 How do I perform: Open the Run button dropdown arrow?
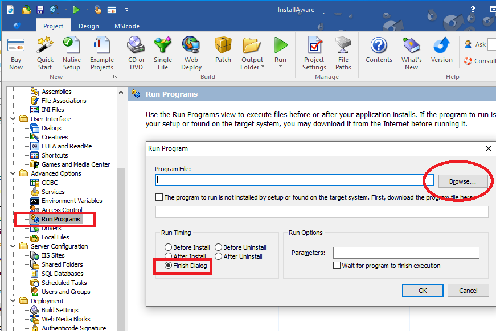[280, 67]
